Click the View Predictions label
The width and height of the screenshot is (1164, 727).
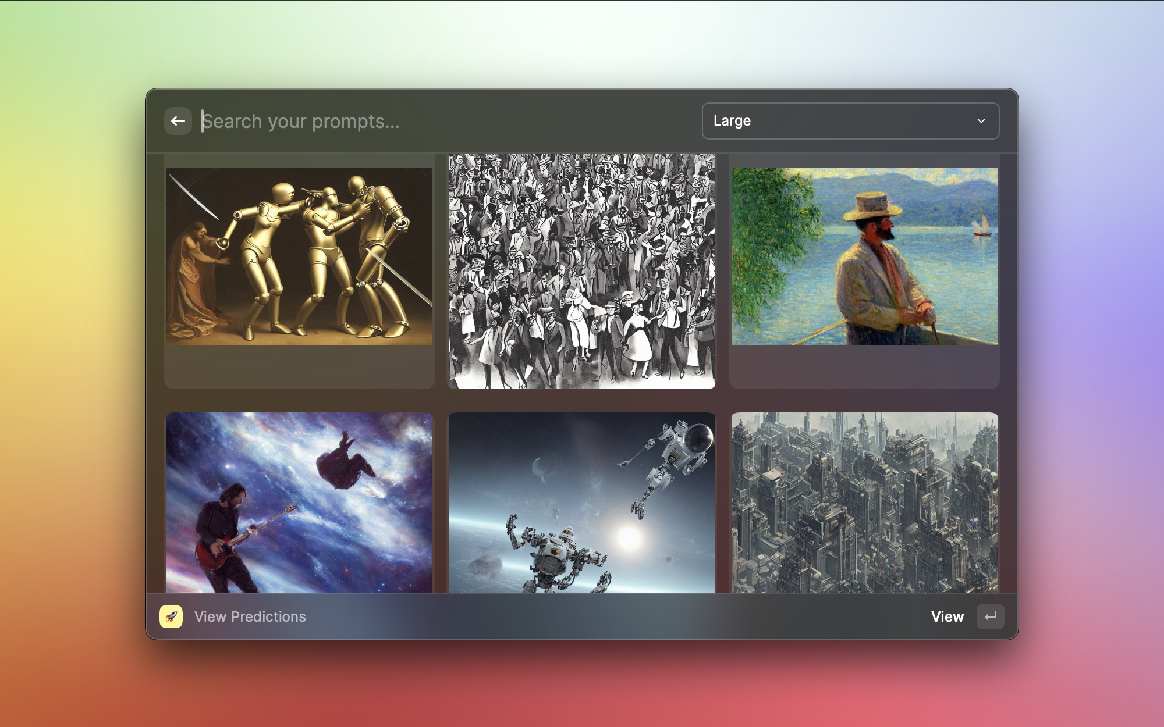click(250, 616)
